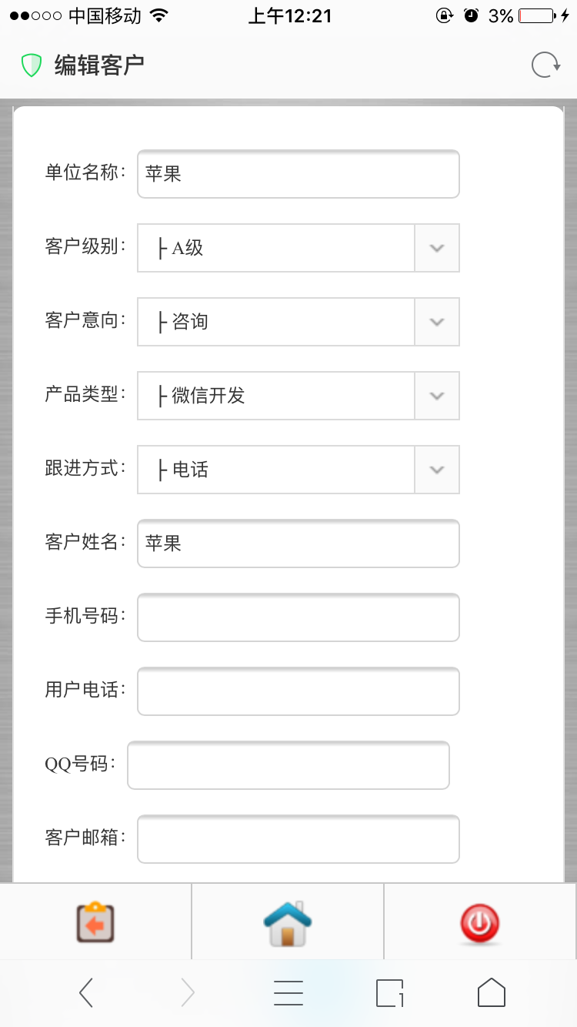The image size is (577, 1027).
Task: Tap the clipboard back-arrow icon
Action: (x=95, y=922)
